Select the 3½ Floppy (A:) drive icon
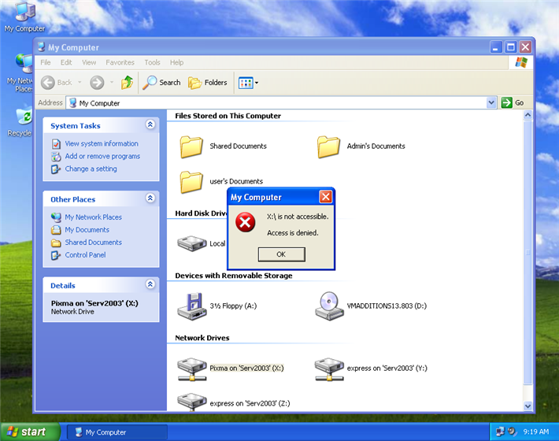The image size is (559, 441). [192, 306]
